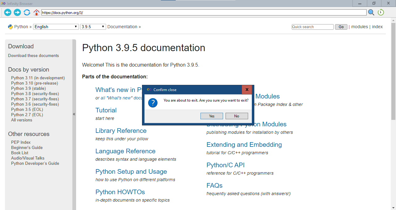The image size is (396, 210).
Task: Open Python 3.5 (EOL) docs
Action: coord(27,110)
